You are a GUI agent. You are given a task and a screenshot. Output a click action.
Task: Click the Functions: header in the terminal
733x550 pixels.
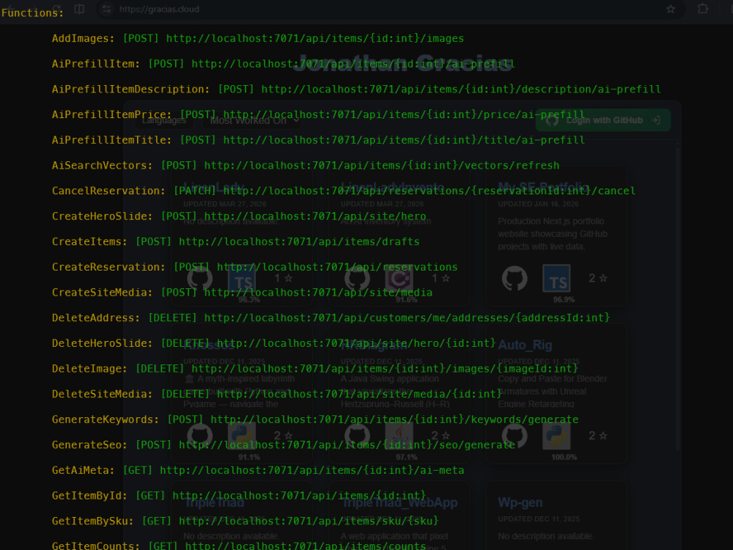(32, 13)
